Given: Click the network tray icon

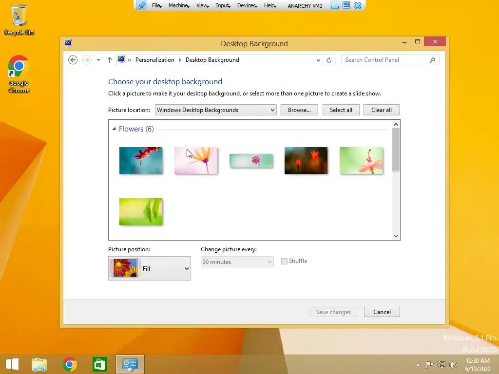Looking at the screenshot, I should pos(441,364).
